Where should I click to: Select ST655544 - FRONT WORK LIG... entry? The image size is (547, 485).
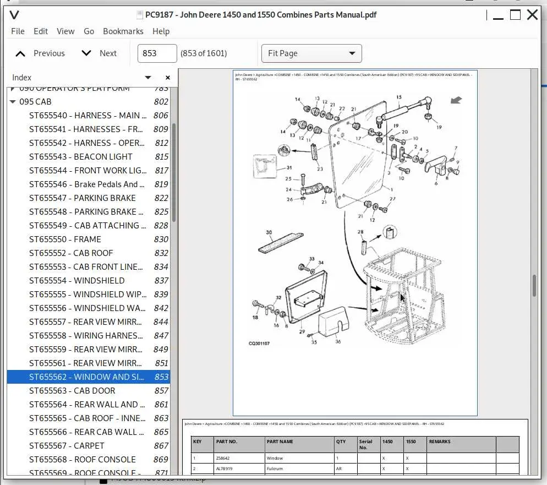(x=89, y=171)
